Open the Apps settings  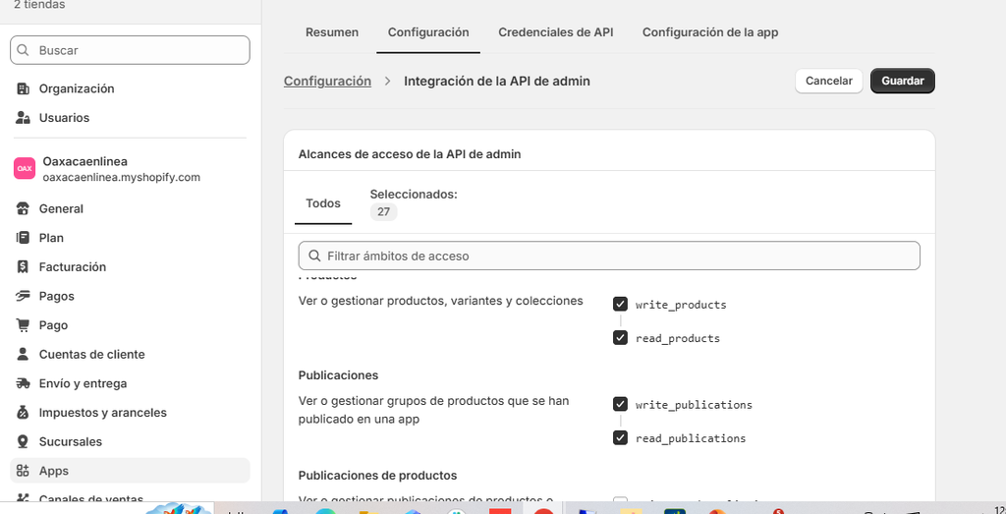pos(130,471)
